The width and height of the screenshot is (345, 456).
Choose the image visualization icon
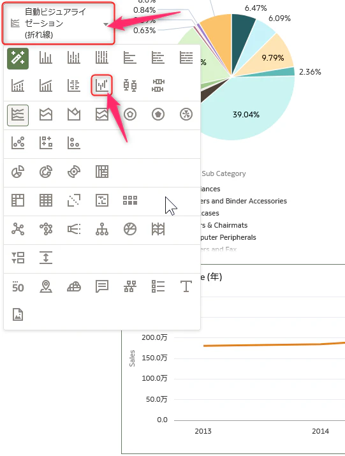[18, 314]
